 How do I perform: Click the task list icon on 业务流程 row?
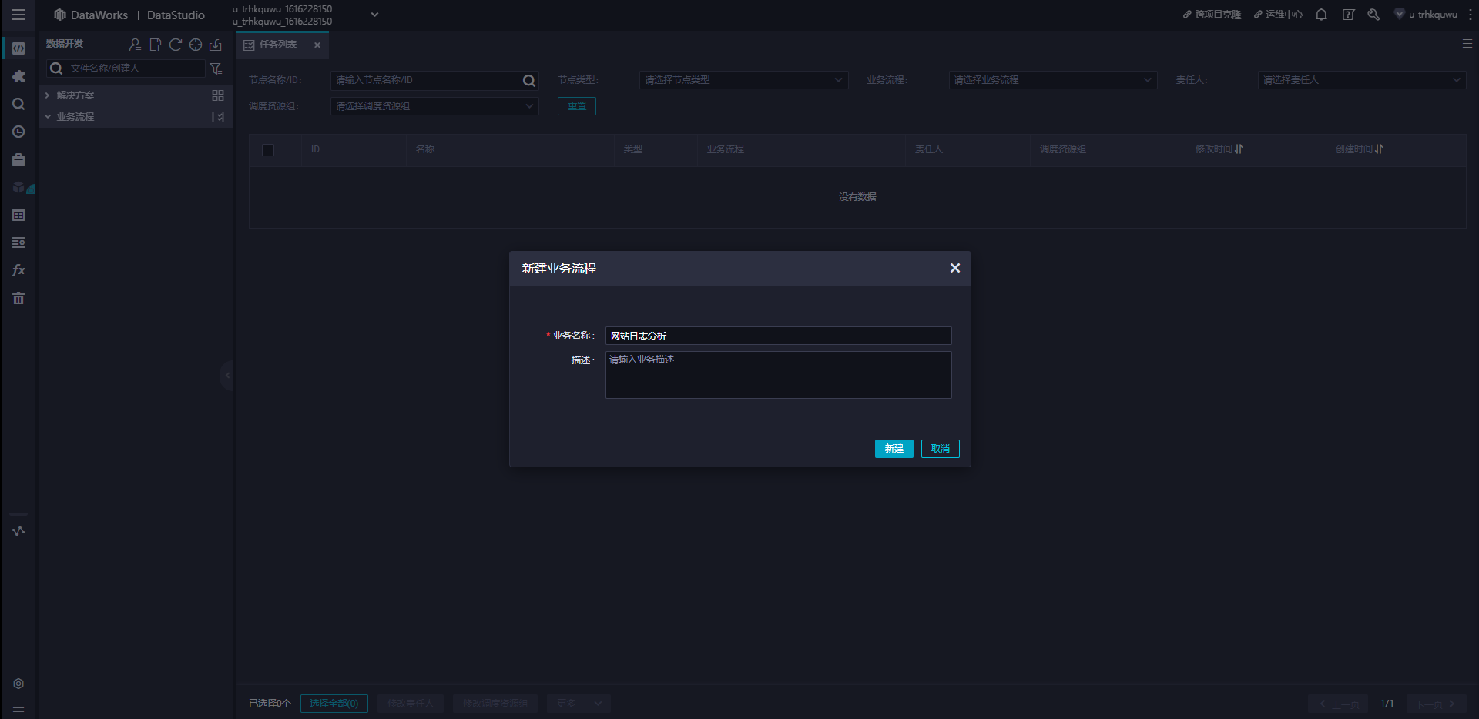click(x=218, y=117)
